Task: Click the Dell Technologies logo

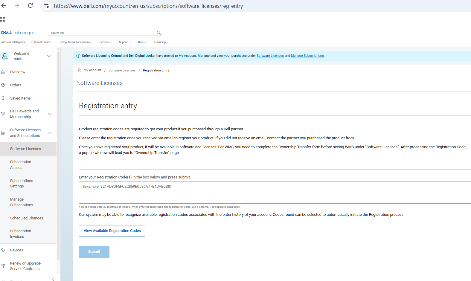Action: [x=18, y=33]
